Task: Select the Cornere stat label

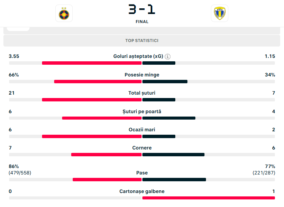Action: point(142,148)
